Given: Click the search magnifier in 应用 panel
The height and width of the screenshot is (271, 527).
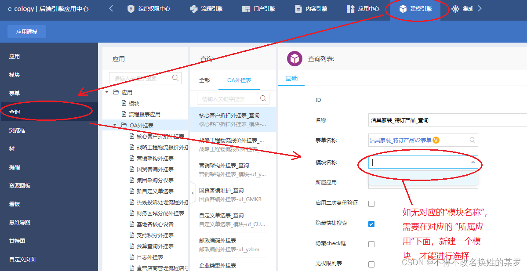Looking at the screenshot, I should tap(175, 78).
